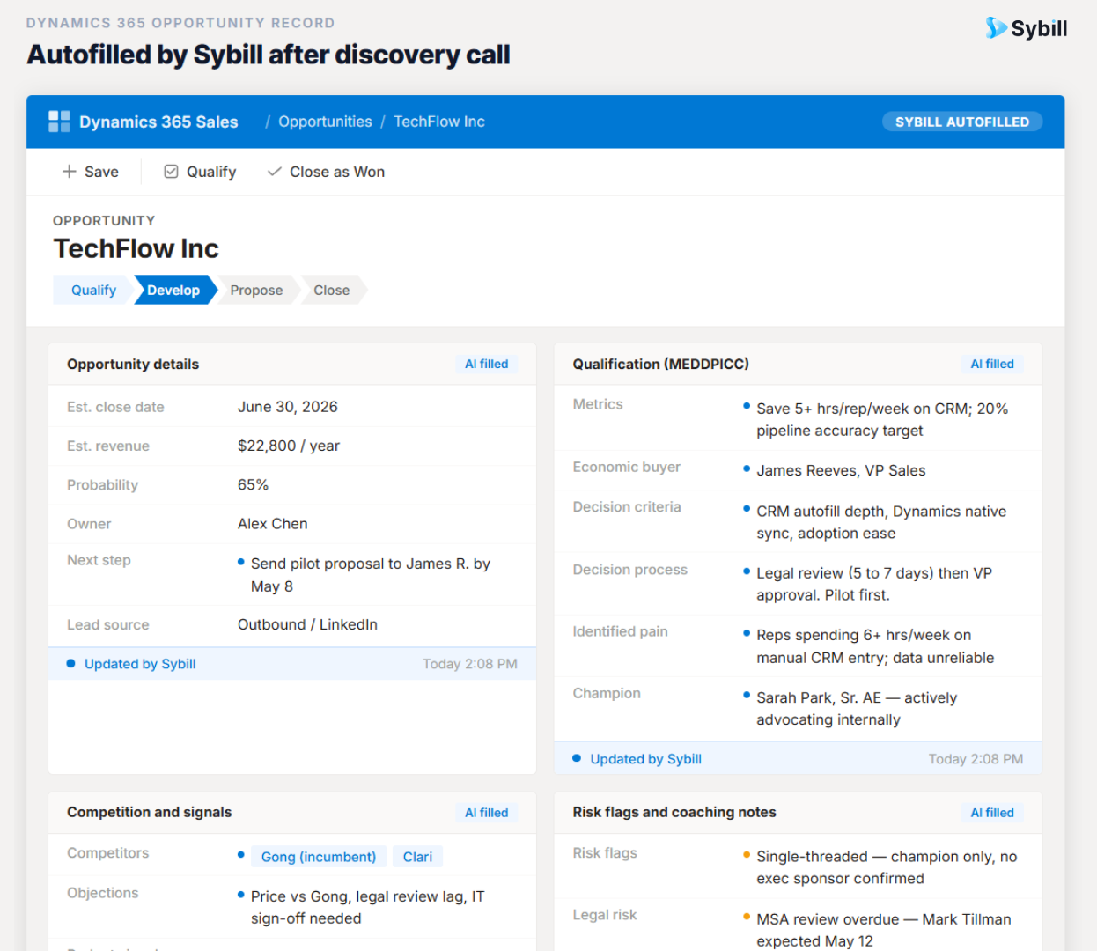
Task: Click the Opportunity details panel title
Action: 133,364
